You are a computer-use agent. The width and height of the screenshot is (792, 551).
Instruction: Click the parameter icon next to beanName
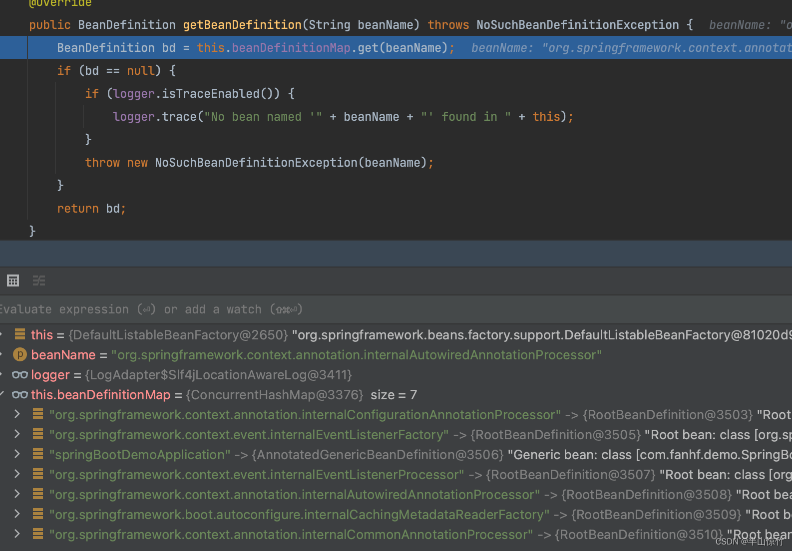(x=19, y=355)
